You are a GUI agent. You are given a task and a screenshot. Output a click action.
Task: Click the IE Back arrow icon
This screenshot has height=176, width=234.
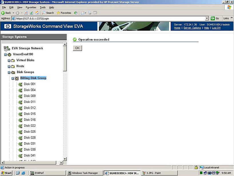(x=3, y=13)
